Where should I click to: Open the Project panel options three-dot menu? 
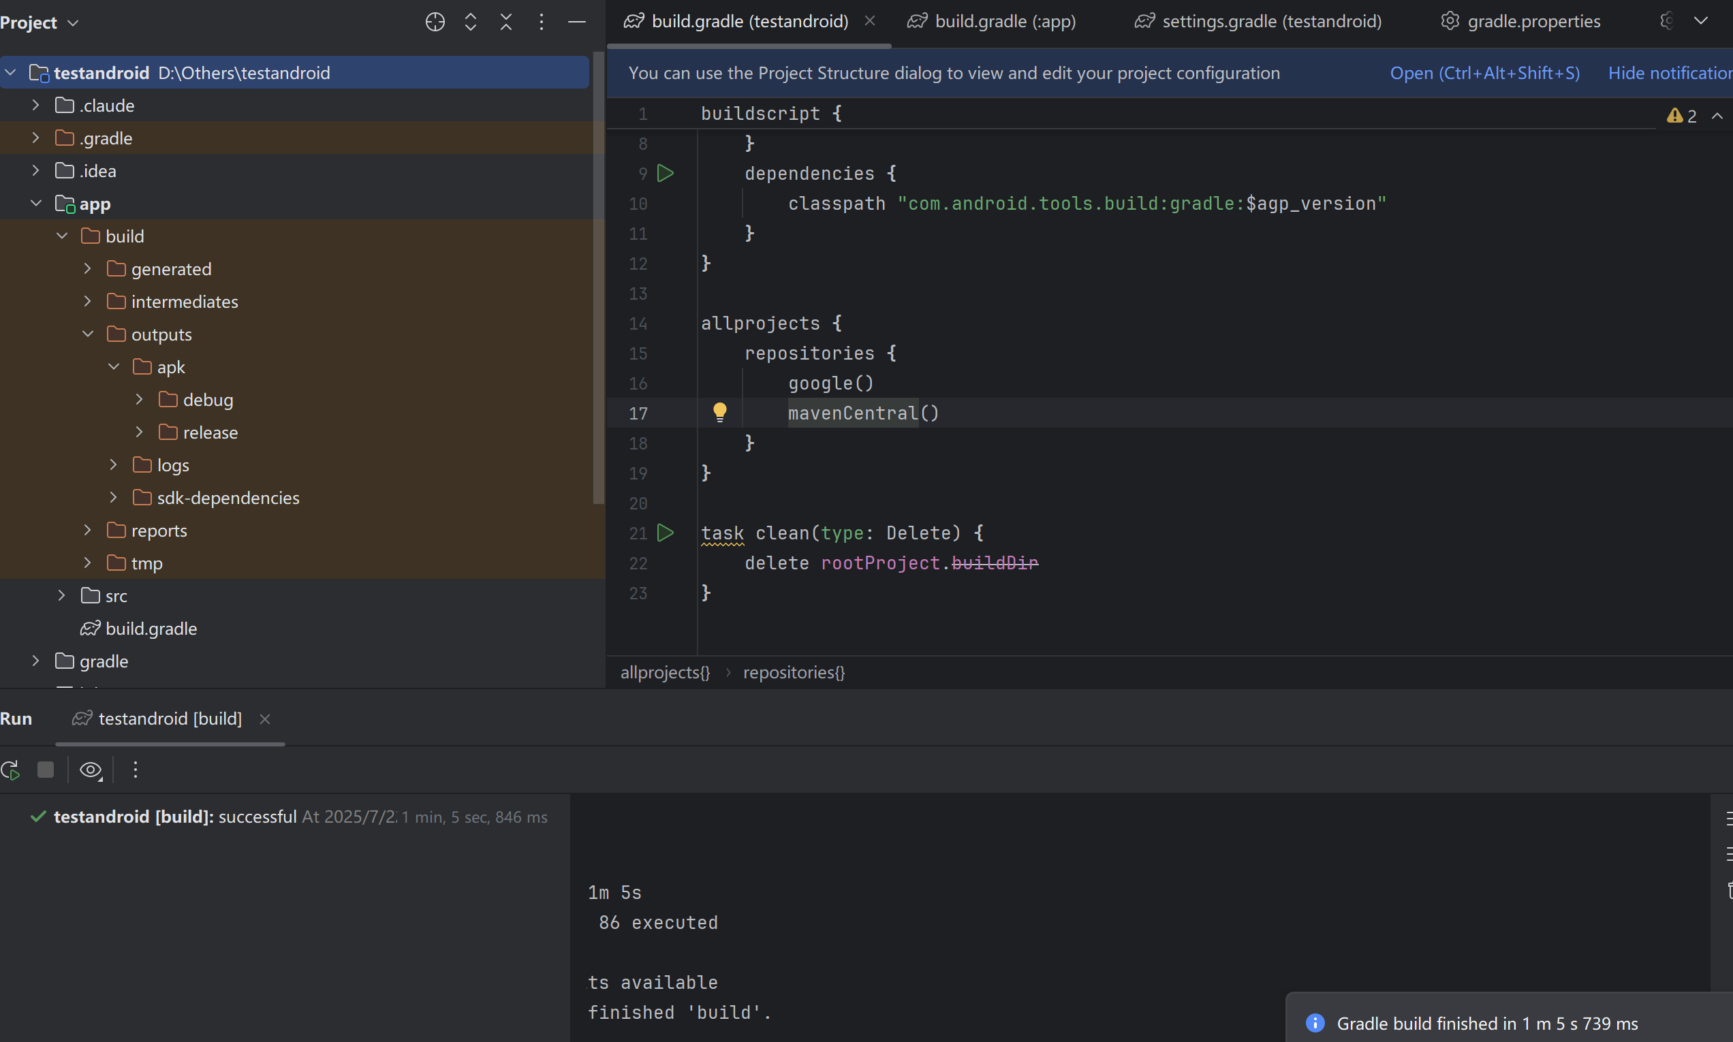[x=541, y=22]
